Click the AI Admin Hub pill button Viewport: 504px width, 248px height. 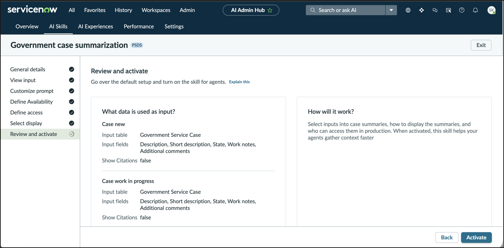click(251, 10)
